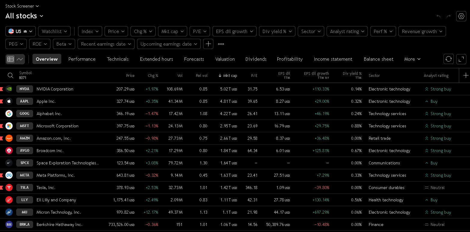Open the Stock Screener type dropdown

coord(22,6)
